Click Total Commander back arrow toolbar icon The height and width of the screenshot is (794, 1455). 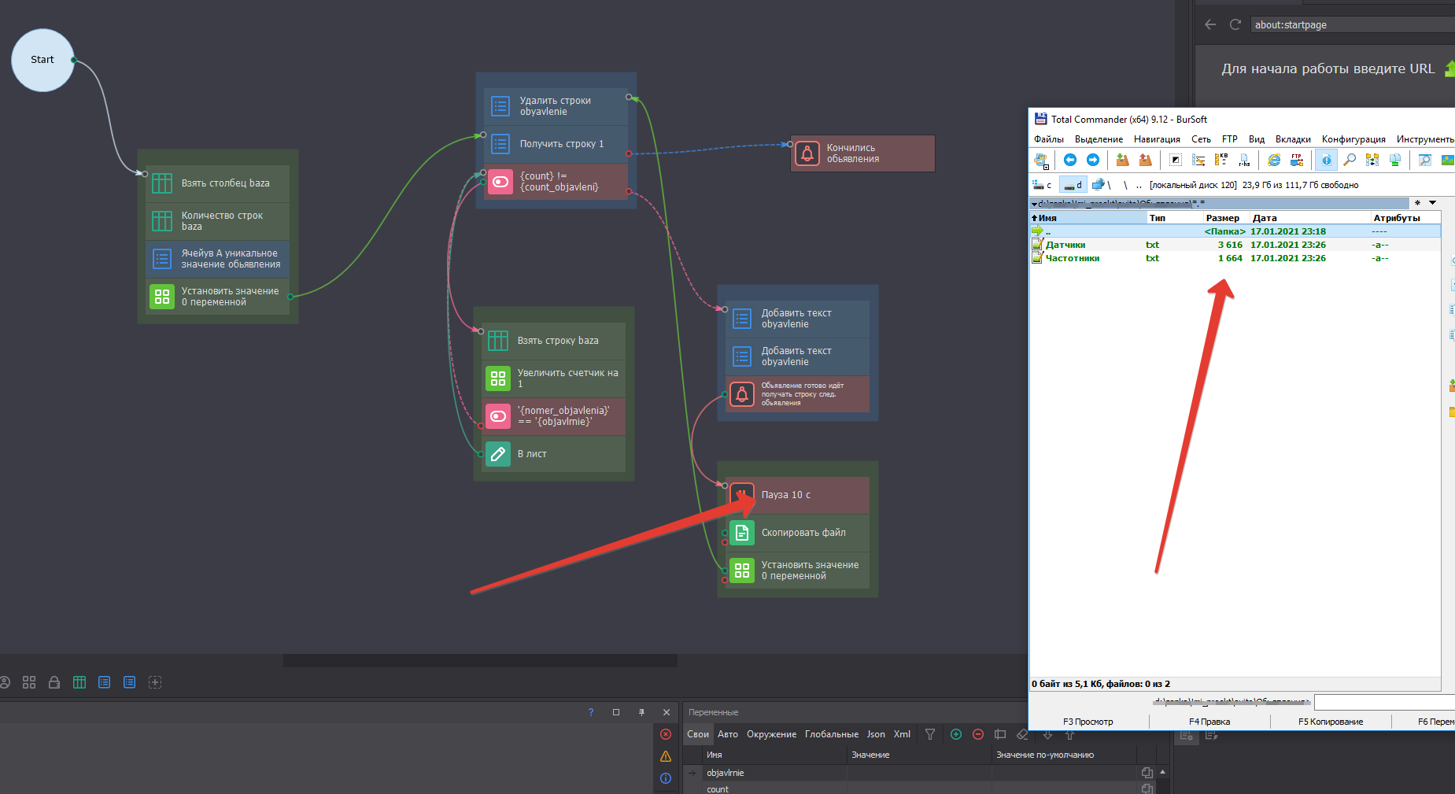tap(1070, 160)
